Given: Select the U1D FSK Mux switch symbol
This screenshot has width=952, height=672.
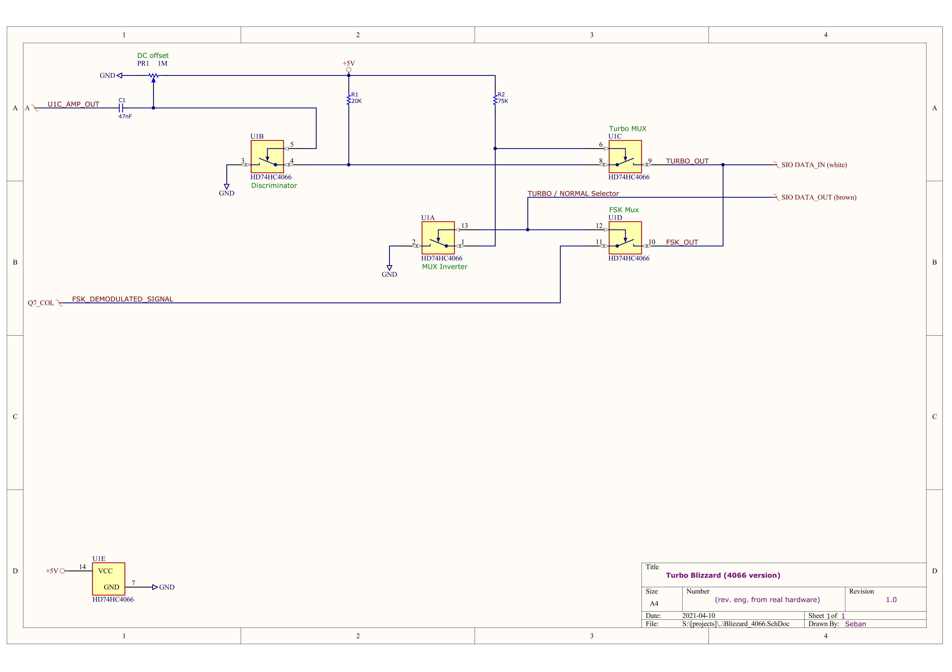Looking at the screenshot, I should point(625,238).
